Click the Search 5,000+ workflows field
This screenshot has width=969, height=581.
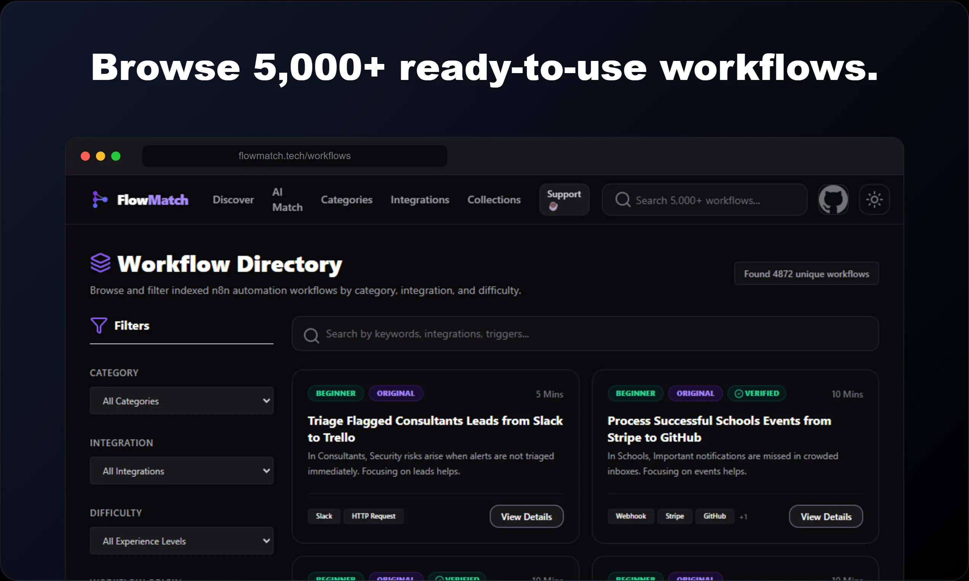[704, 200]
